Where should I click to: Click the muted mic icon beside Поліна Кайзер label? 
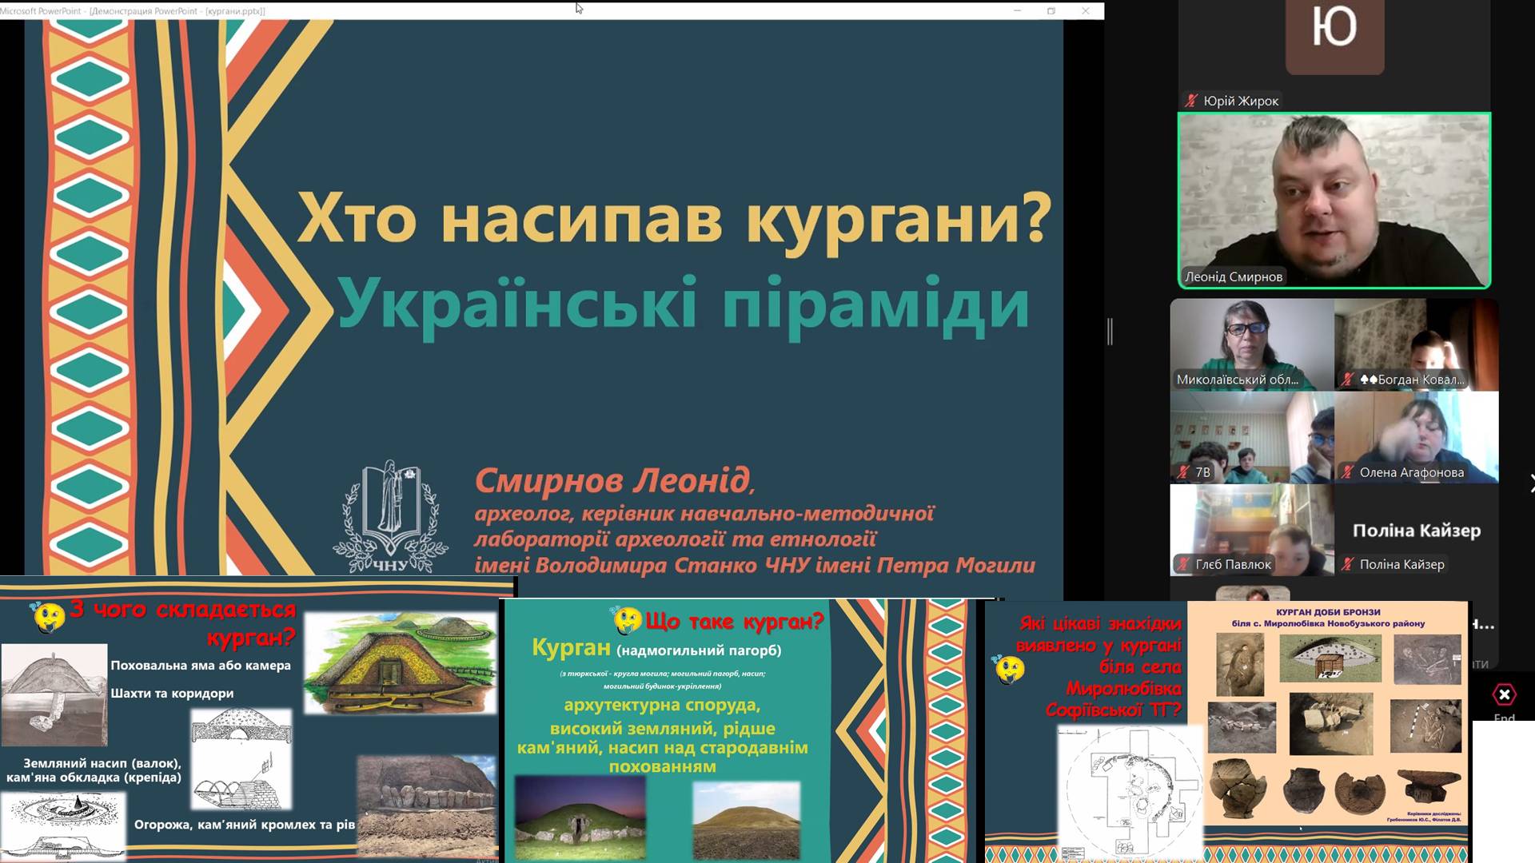click(x=1347, y=564)
